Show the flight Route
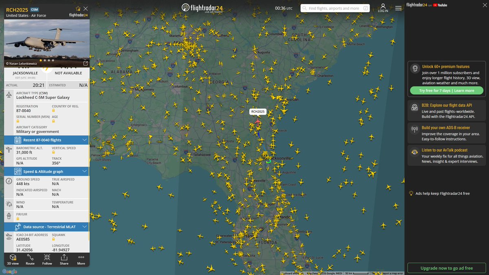The image size is (489, 275). [30, 259]
